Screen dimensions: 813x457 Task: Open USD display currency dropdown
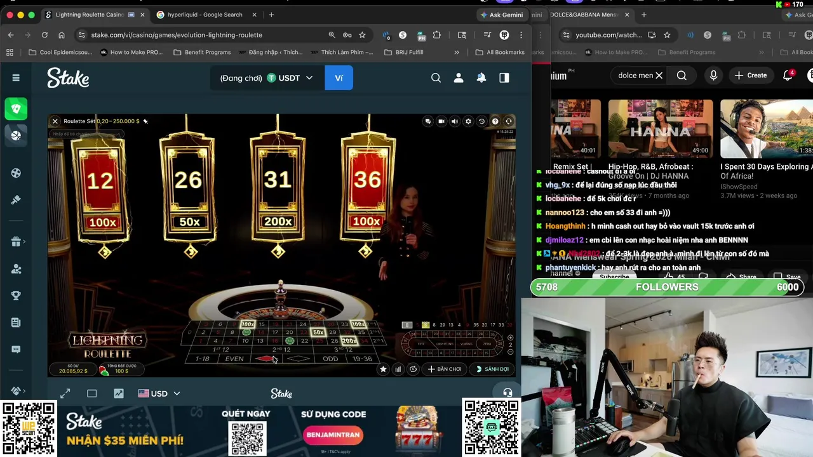pyautogui.click(x=159, y=394)
